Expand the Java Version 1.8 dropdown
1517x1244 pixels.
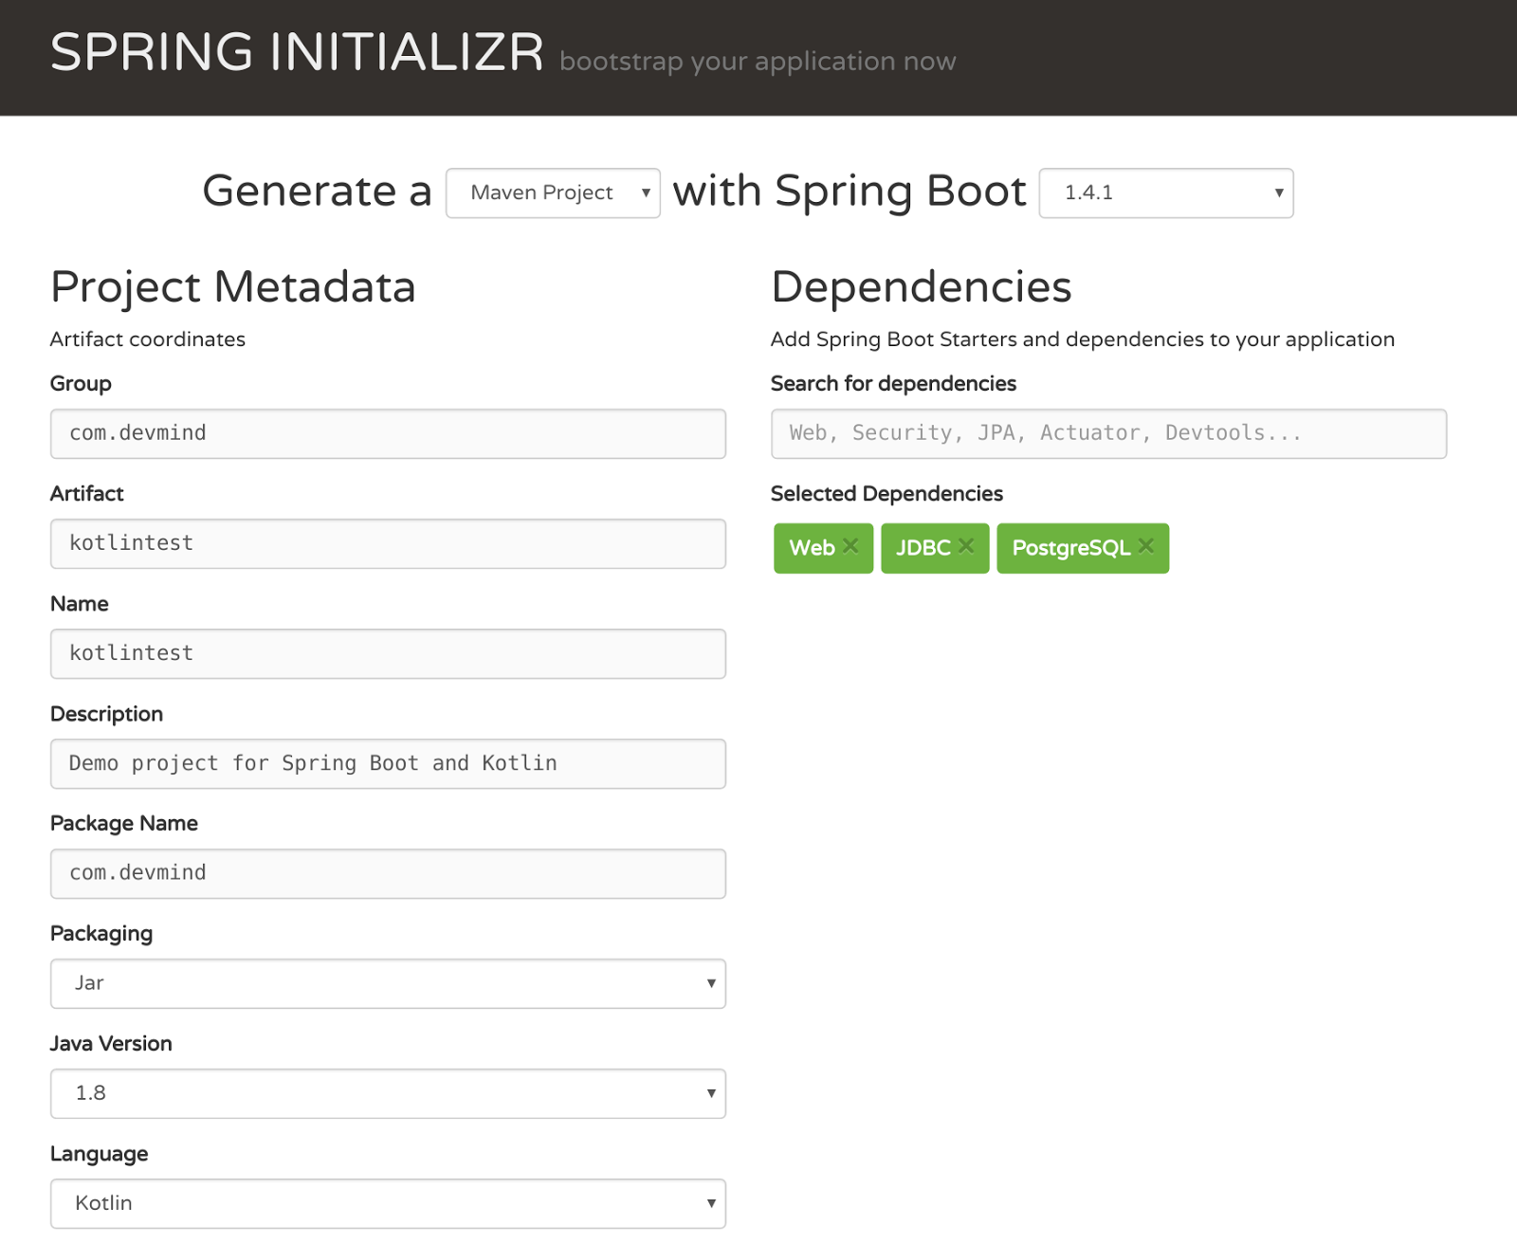(388, 1094)
